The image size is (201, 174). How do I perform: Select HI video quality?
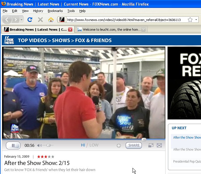pyautogui.click(x=83, y=145)
